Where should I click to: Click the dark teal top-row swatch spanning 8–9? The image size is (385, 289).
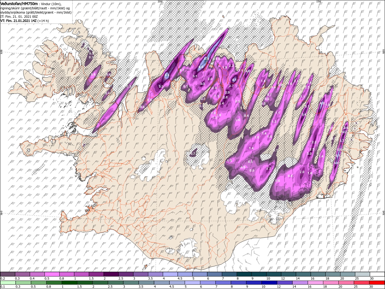(x=244, y=274)
